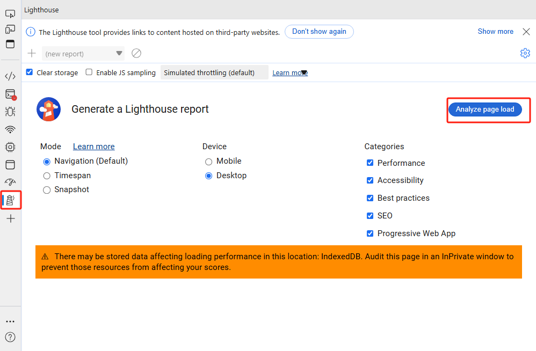Open Mode Learn more link

coord(93,147)
